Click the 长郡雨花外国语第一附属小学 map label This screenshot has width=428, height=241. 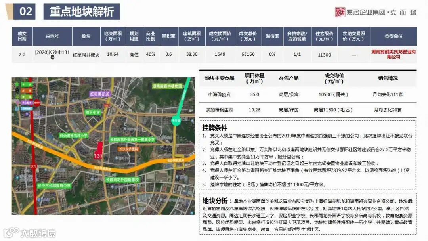point(132,140)
